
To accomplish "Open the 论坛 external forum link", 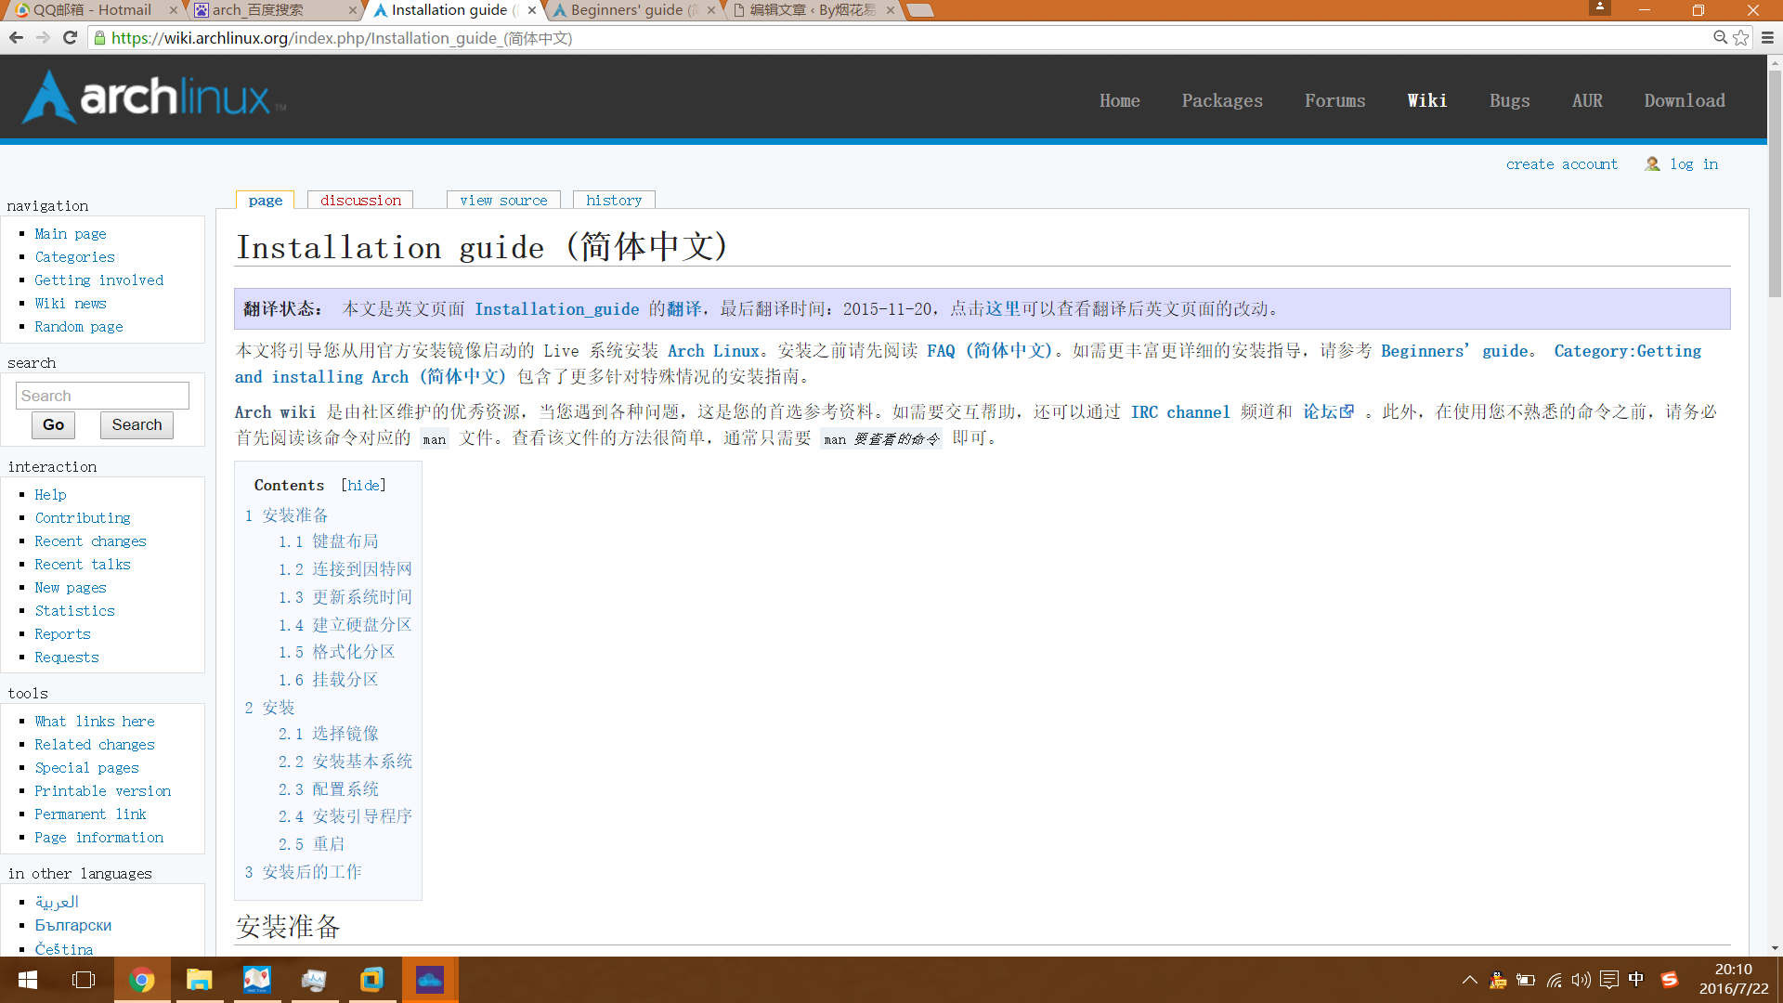I will coord(1328,412).
